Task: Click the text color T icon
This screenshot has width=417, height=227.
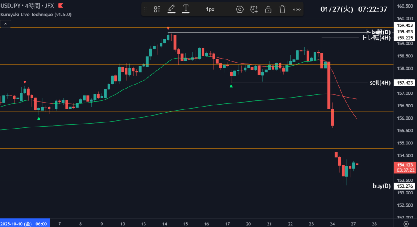Action: coord(186,9)
